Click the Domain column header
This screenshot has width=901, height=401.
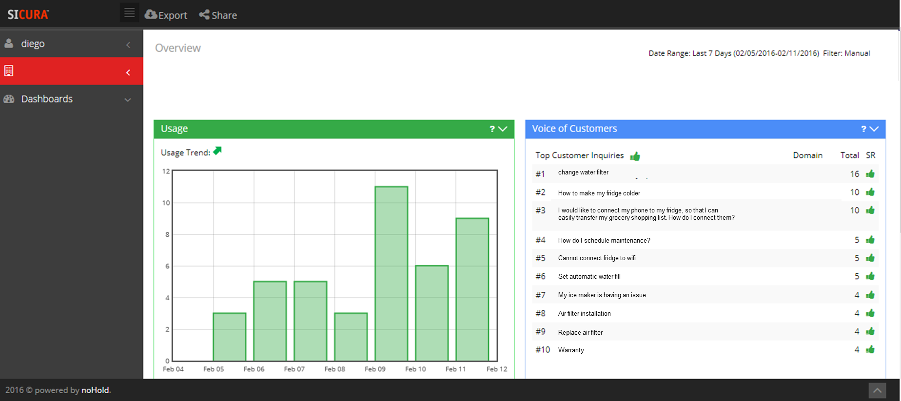(807, 155)
